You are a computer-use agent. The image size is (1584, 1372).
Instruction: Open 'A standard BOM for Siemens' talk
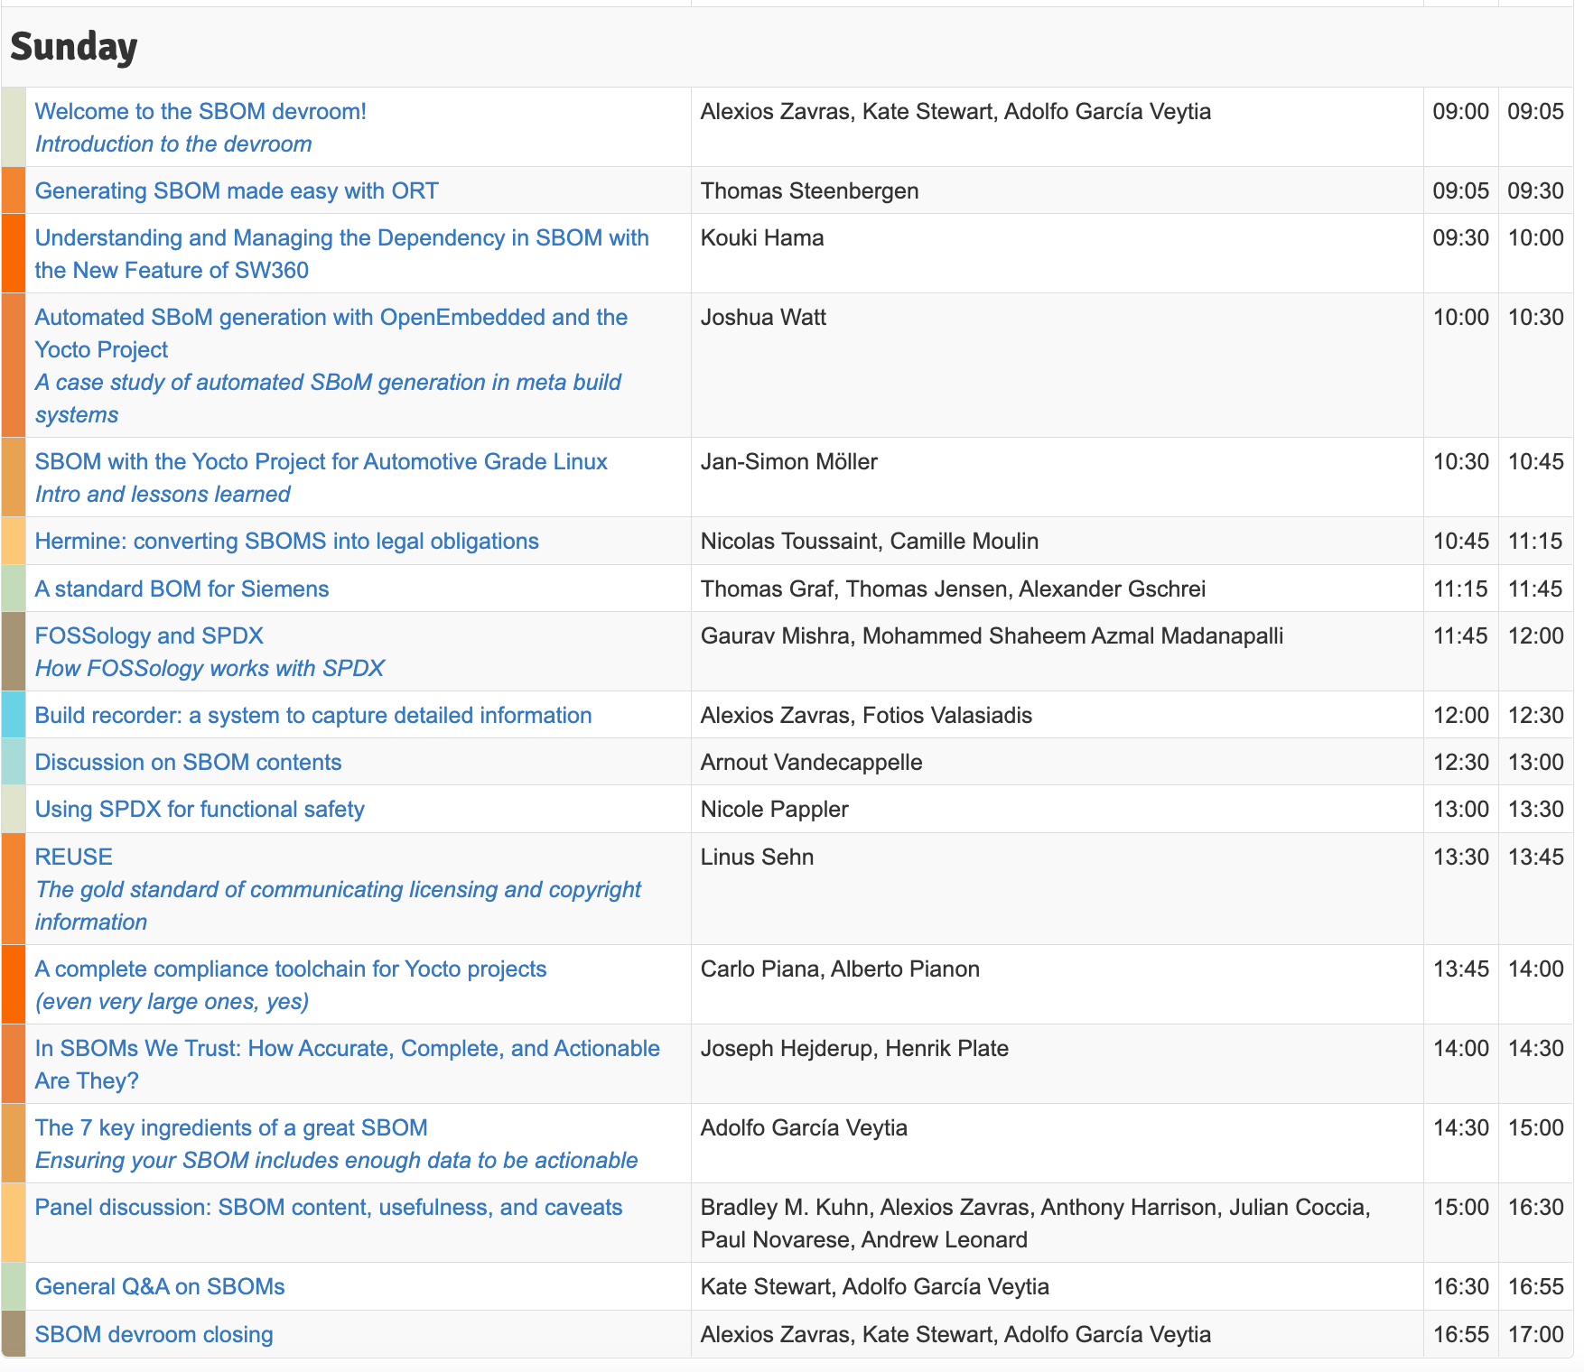182,589
